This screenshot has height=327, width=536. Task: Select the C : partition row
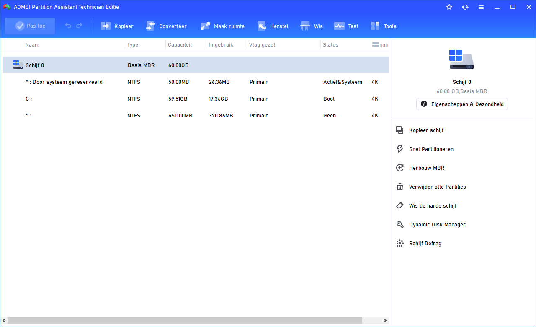tap(196, 99)
